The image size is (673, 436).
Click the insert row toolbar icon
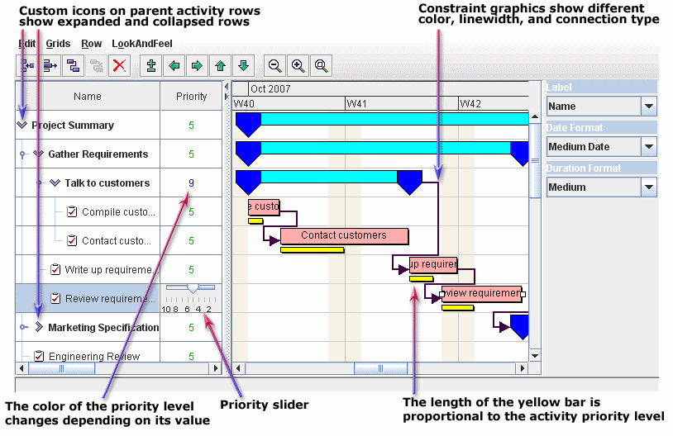151,66
